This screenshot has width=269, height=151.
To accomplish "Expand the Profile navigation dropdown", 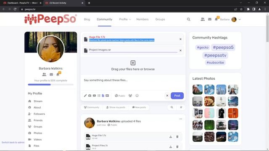I will coord(125,19).
